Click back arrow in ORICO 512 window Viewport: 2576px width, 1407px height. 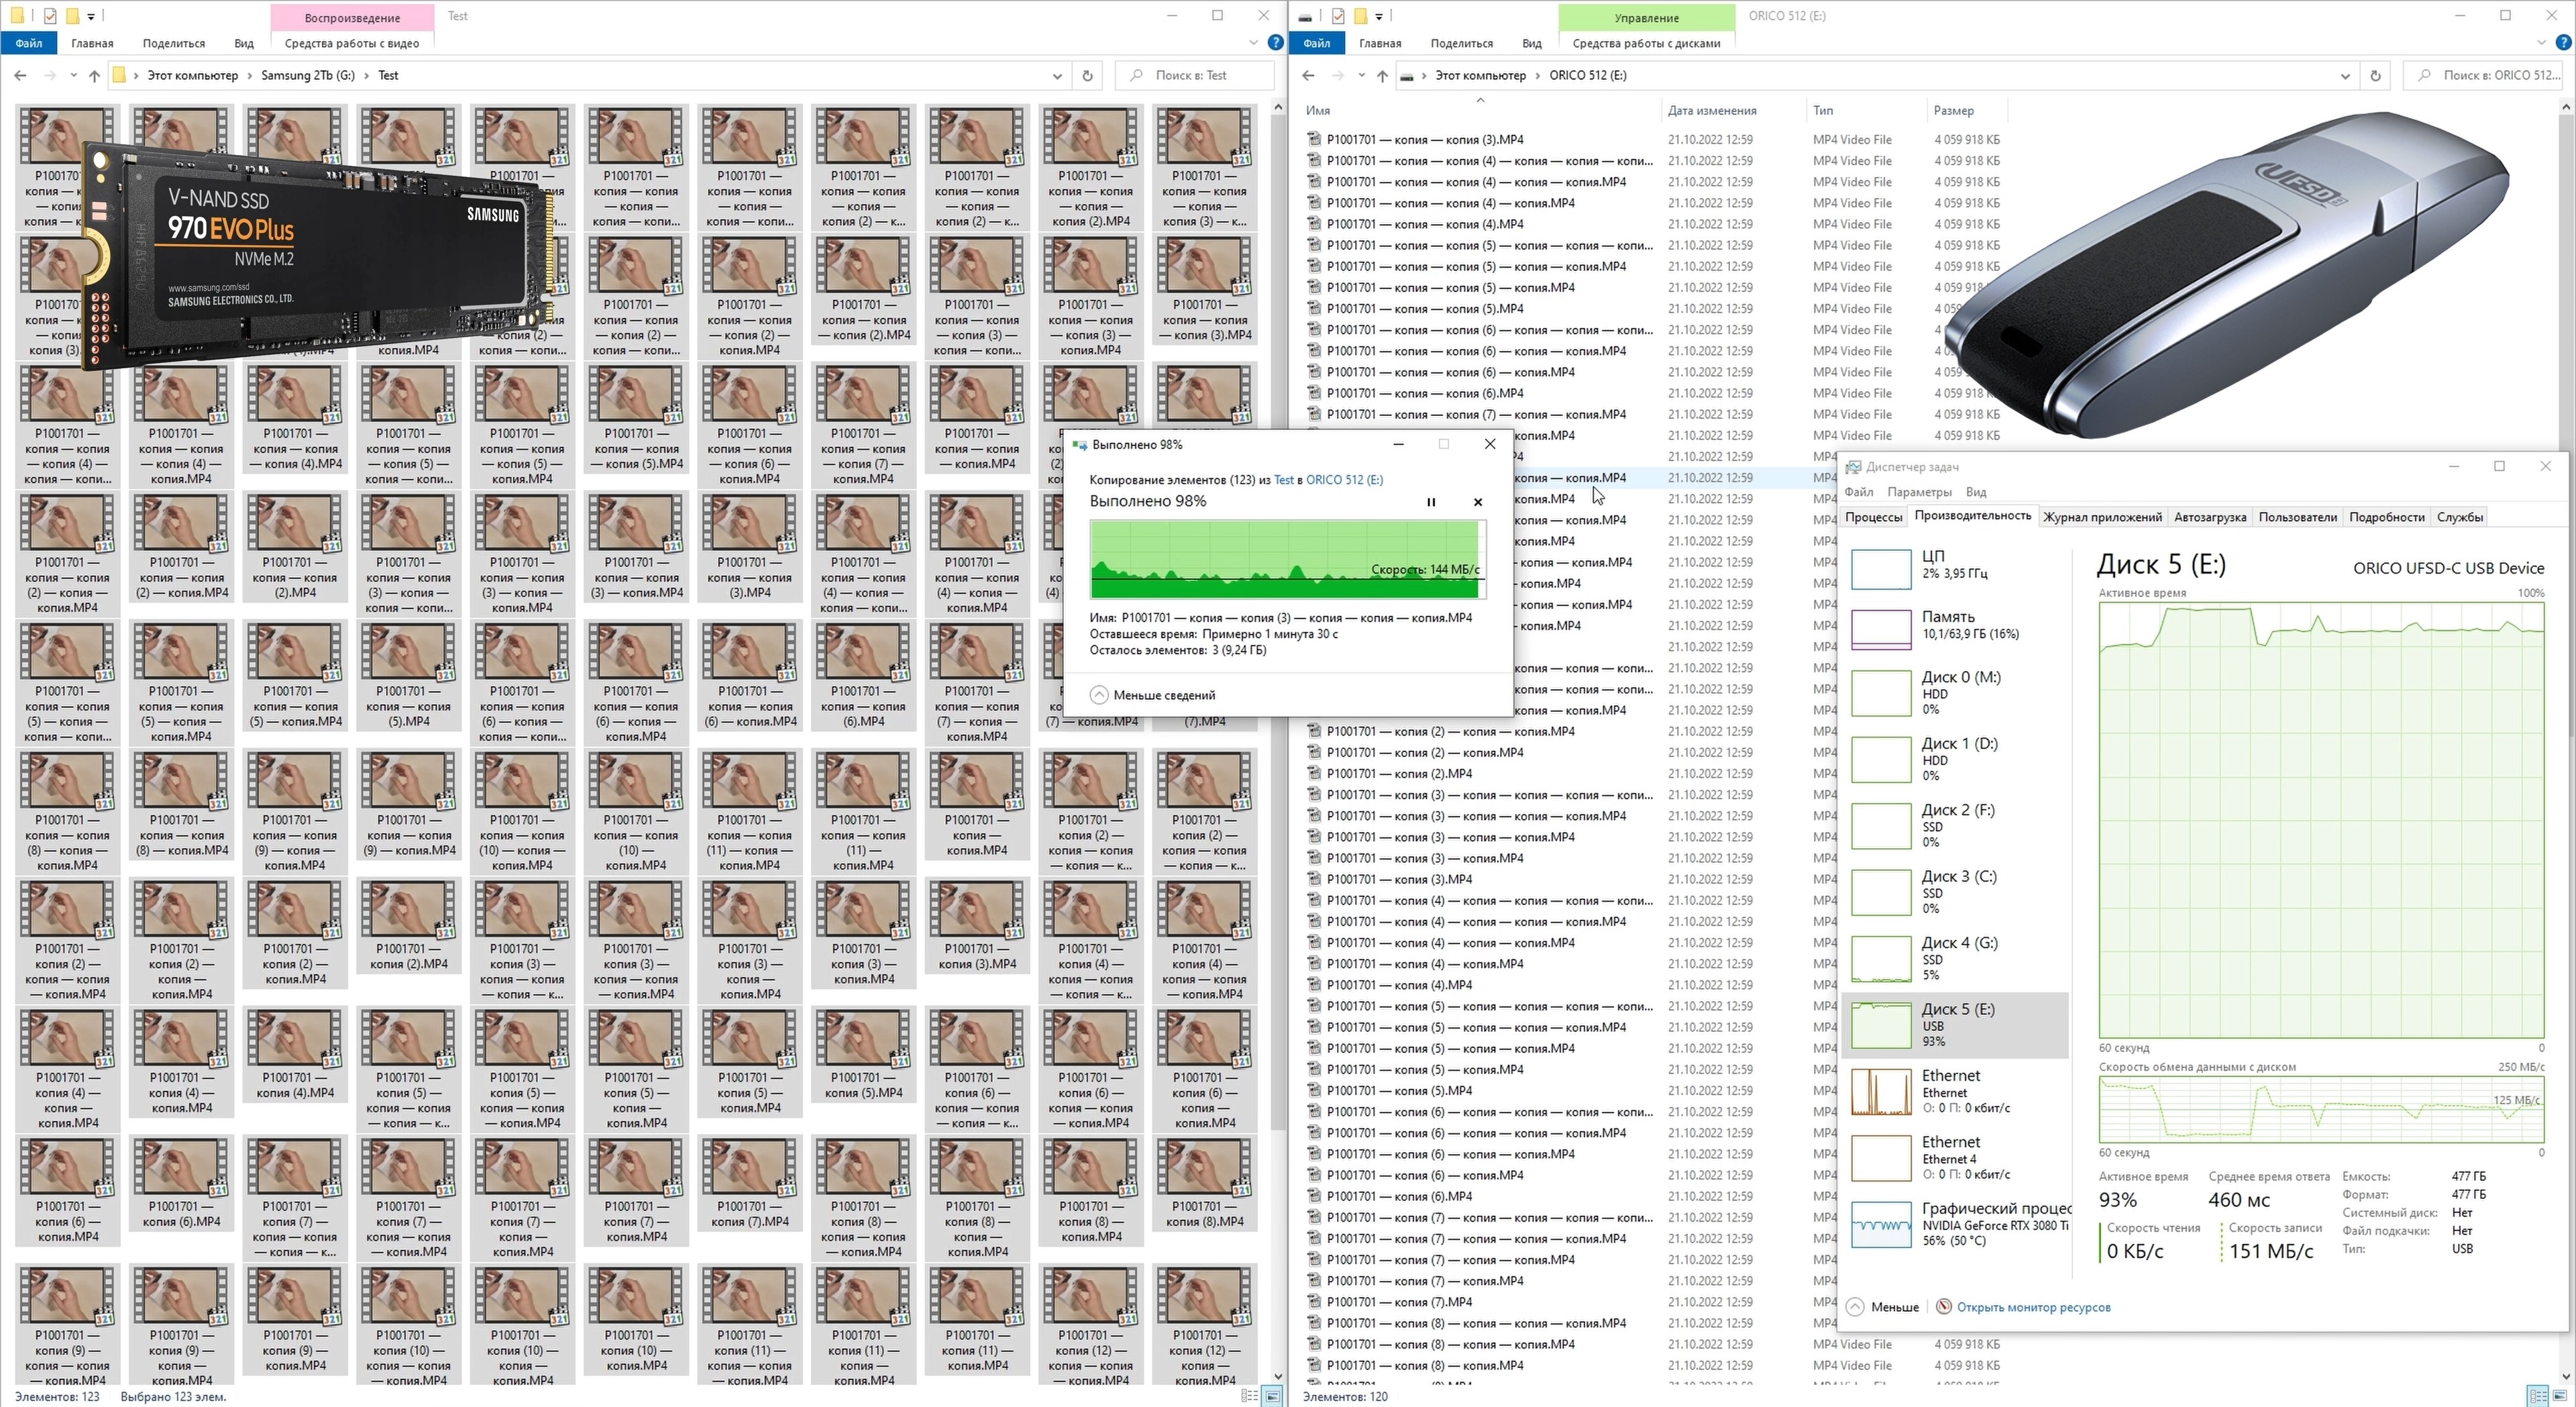(1308, 75)
